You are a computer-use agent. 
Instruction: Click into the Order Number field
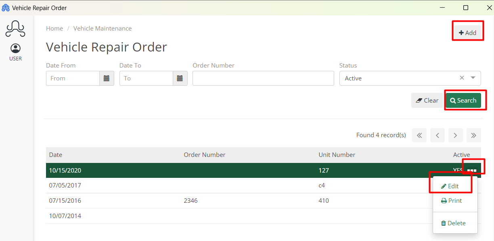coord(263,78)
